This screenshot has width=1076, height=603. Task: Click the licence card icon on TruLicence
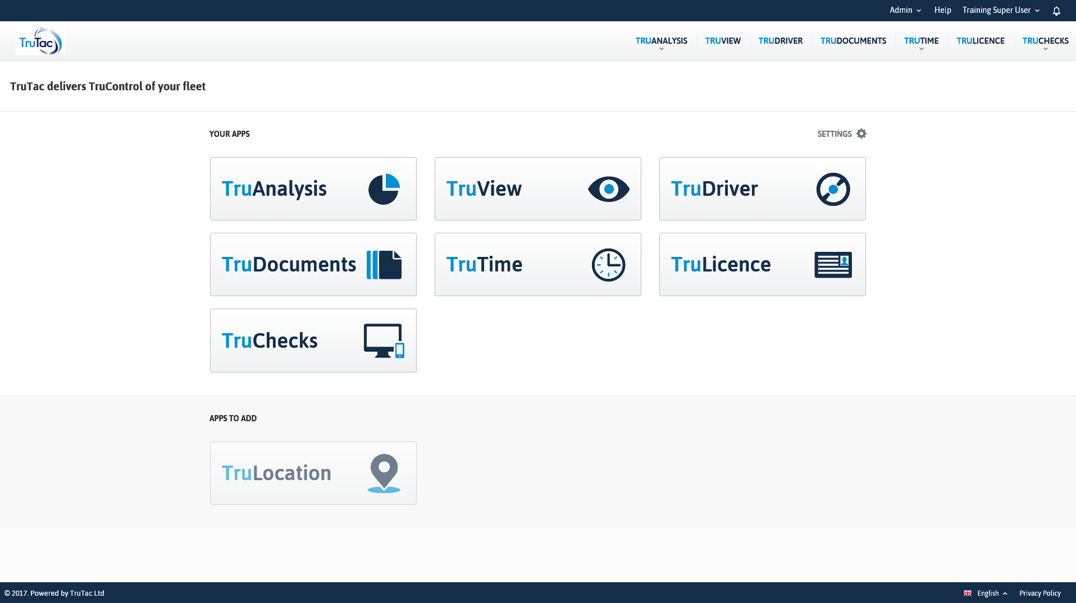(833, 264)
